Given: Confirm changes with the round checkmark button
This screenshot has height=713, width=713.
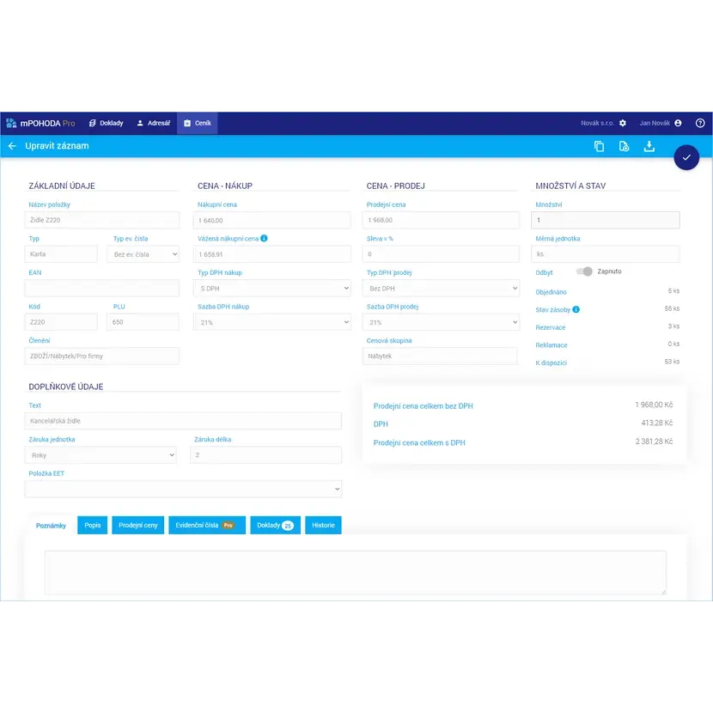Looking at the screenshot, I should click(x=686, y=157).
